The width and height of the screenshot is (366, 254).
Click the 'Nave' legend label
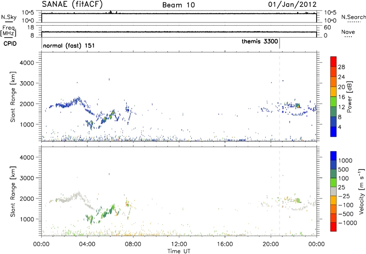348,32
